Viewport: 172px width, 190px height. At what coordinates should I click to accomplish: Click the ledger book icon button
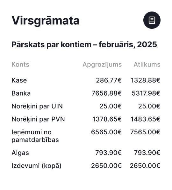[152, 20]
